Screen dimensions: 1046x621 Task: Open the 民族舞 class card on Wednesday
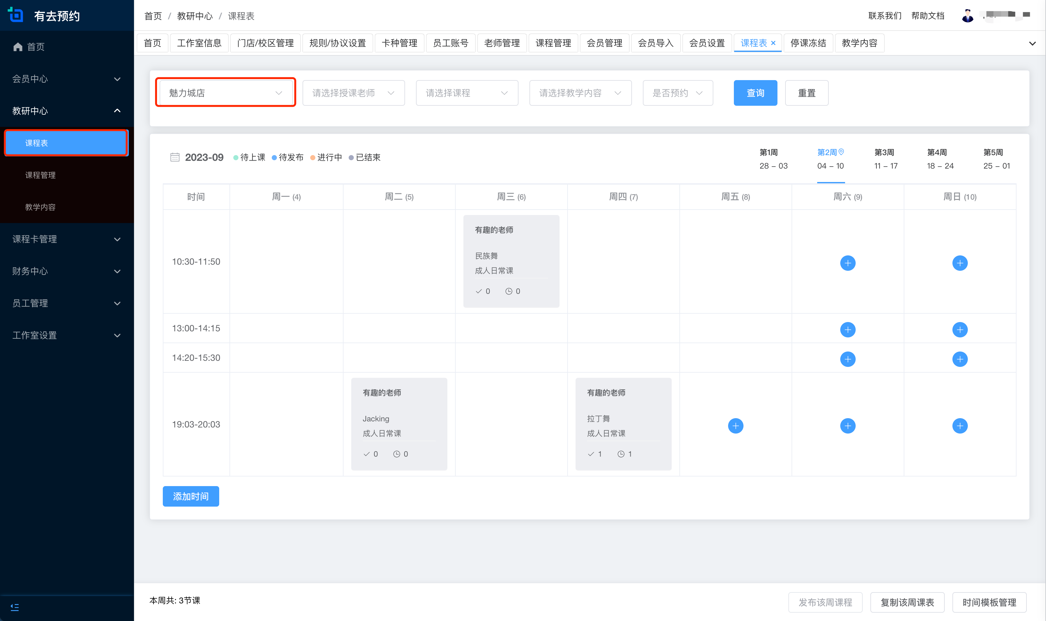(x=511, y=261)
